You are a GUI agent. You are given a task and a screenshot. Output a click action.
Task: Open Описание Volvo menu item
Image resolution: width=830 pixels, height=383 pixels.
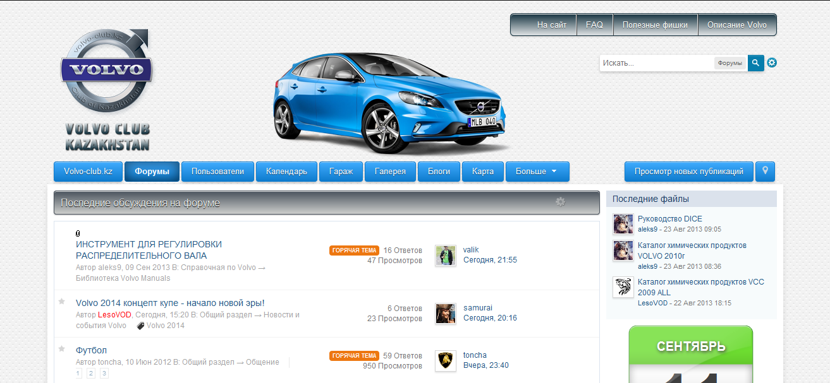(737, 25)
